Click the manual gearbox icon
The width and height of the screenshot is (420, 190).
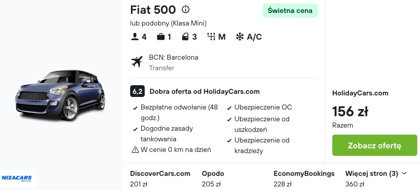pyautogui.click(x=211, y=37)
